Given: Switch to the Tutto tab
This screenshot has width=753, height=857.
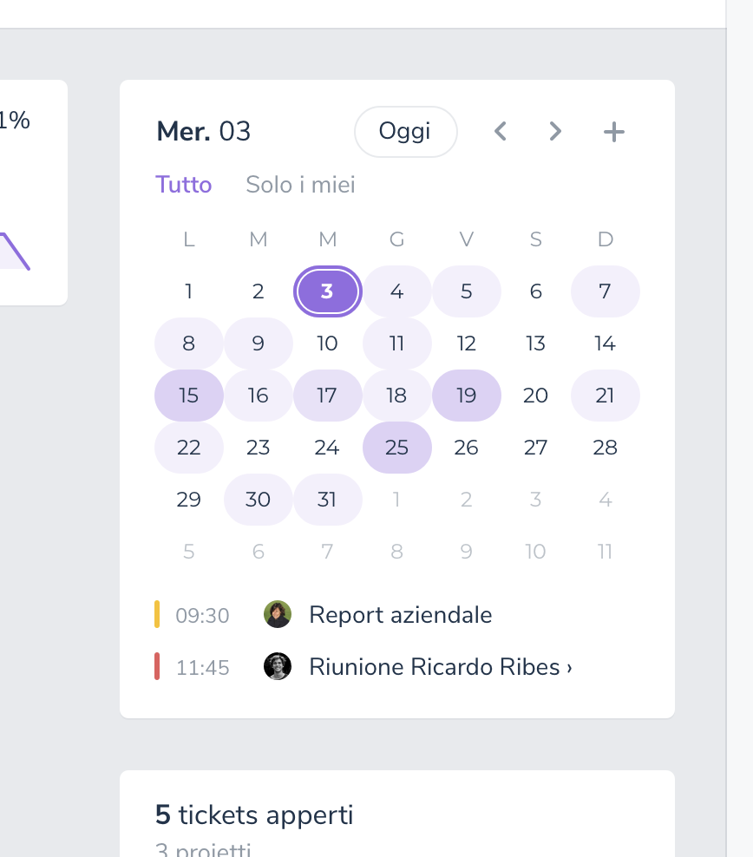Looking at the screenshot, I should pyautogui.click(x=184, y=185).
